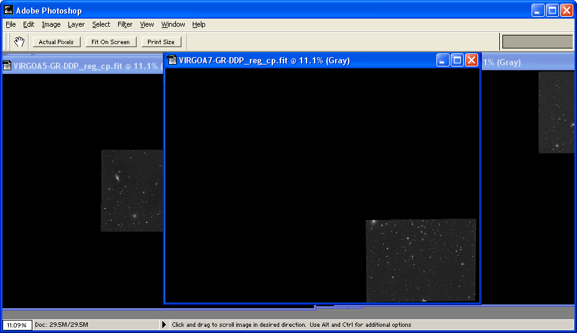Image resolution: width=577 pixels, height=333 pixels.
Task: Open the Filter menu
Action: coord(125,25)
